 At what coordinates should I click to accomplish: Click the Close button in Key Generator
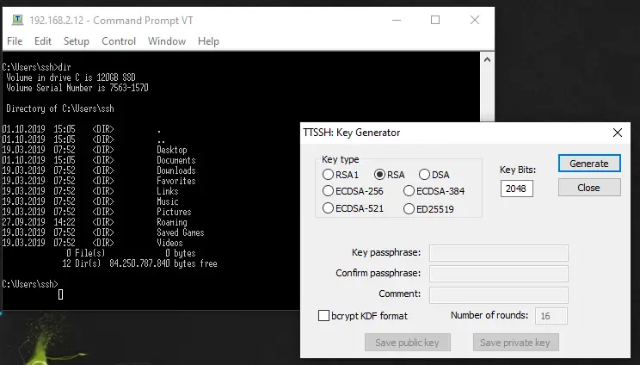[x=589, y=188]
